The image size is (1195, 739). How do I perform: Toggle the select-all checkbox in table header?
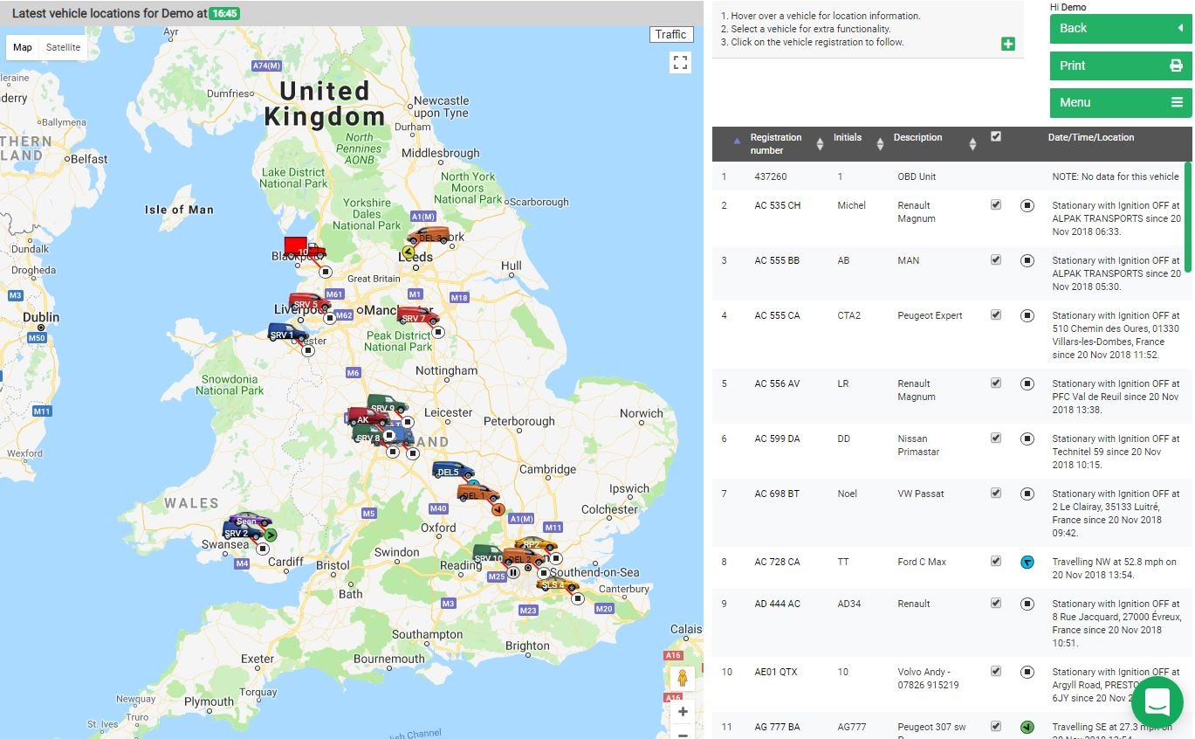coord(996,136)
